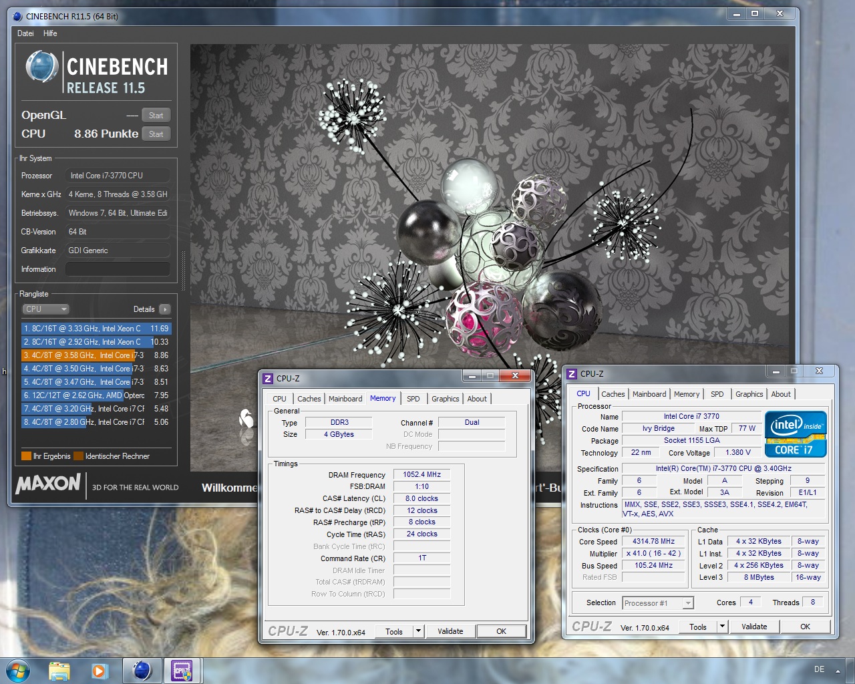
Task: Click the Grafikkarte field GDI Generic
Action: coord(118,250)
